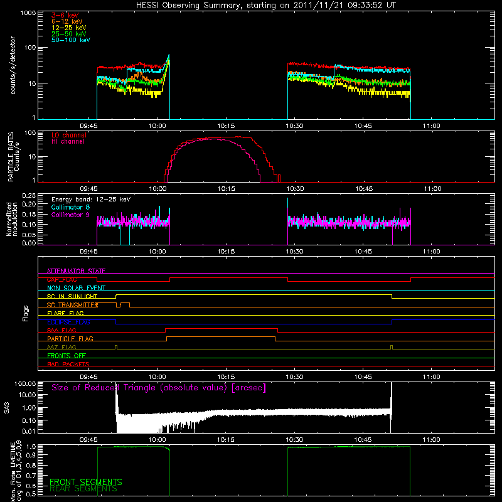Select the SC_IN_SUNLIGHT flag label
This screenshot has width=502, height=502.
72,296
